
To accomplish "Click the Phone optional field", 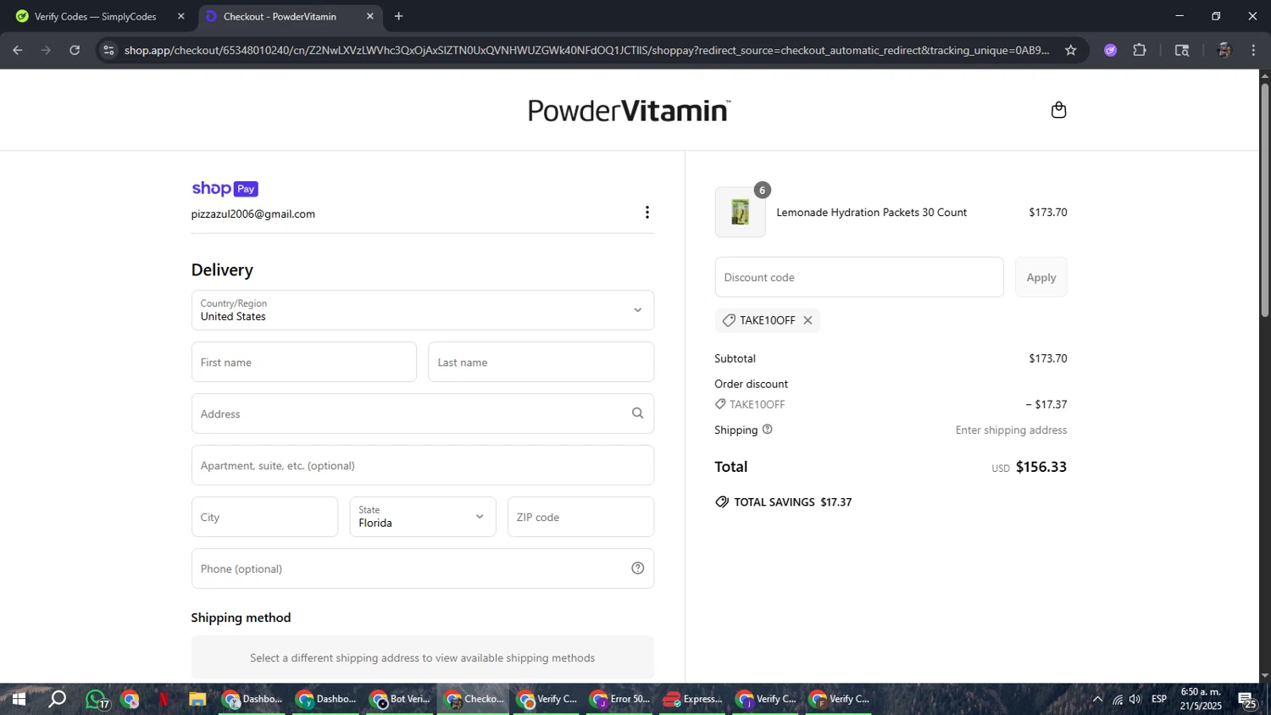I will click(x=423, y=568).
